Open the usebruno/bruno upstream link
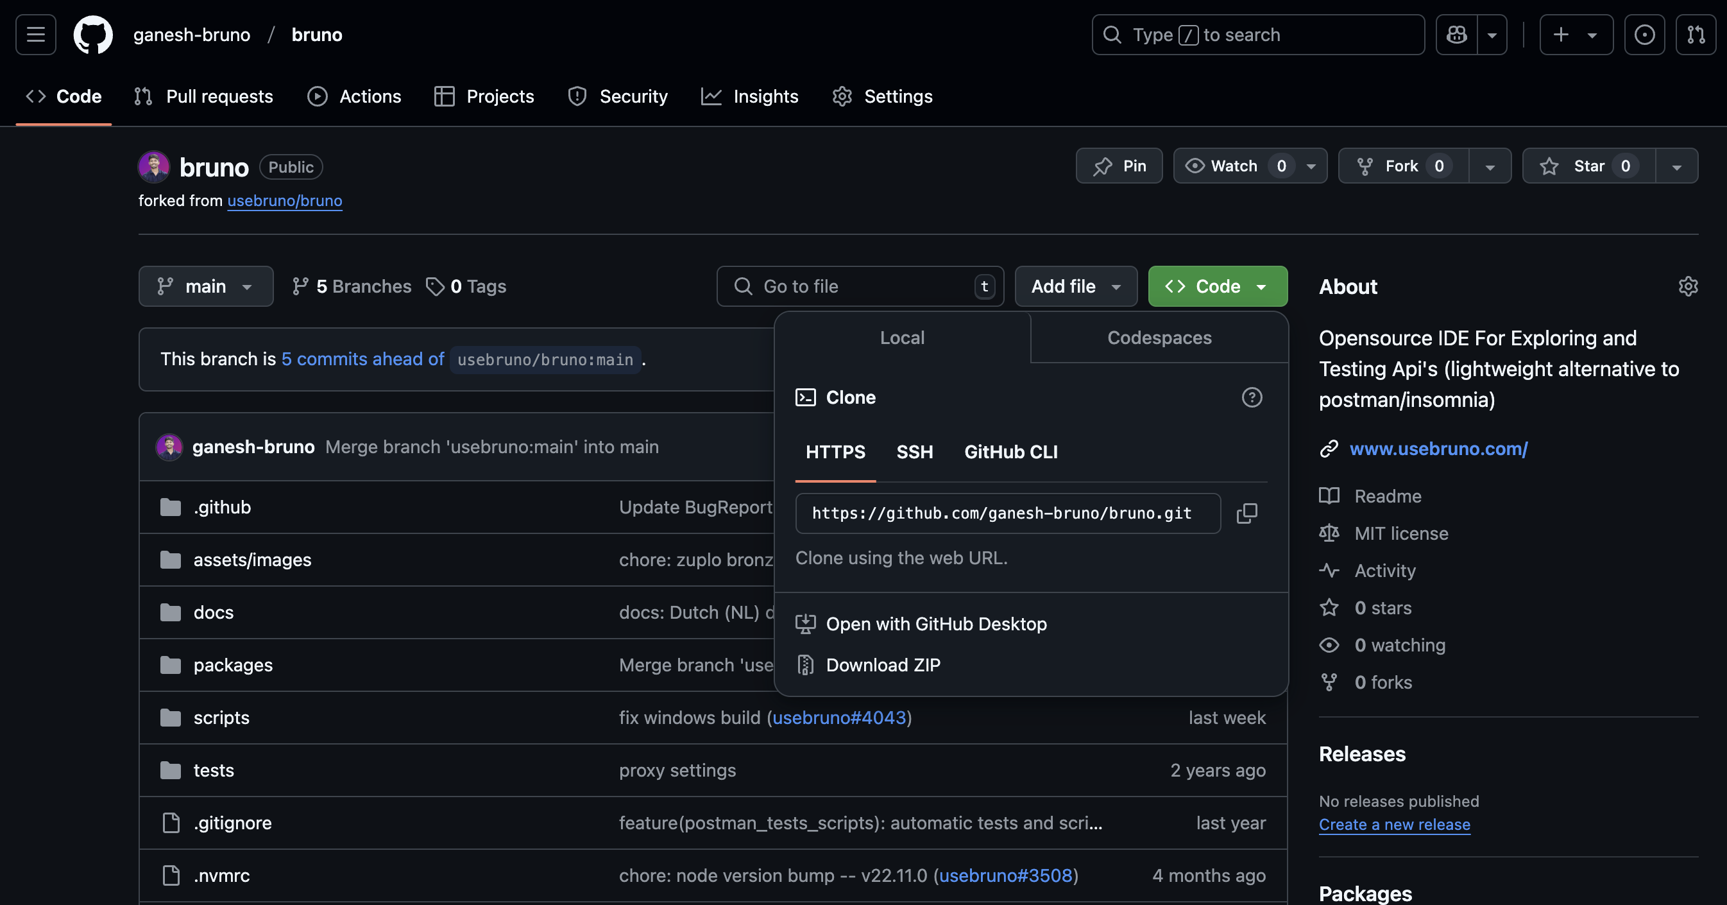1727x905 pixels. point(284,201)
